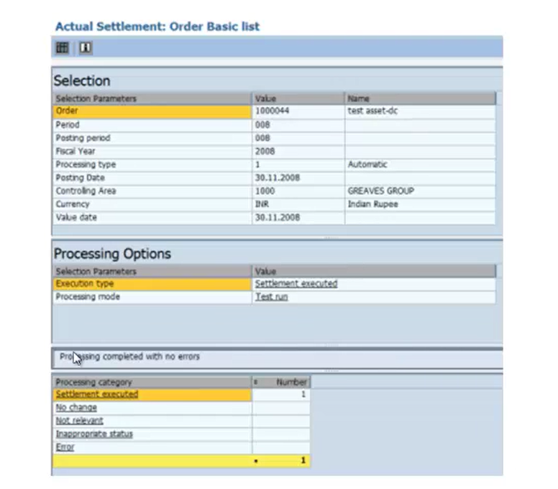
Task: Click the yellow total row value 1
Action: (303, 460)
